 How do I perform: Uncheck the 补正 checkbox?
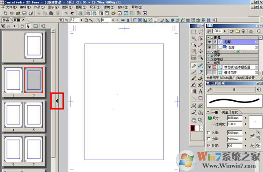pyautogui.click(x=209, y=145)
